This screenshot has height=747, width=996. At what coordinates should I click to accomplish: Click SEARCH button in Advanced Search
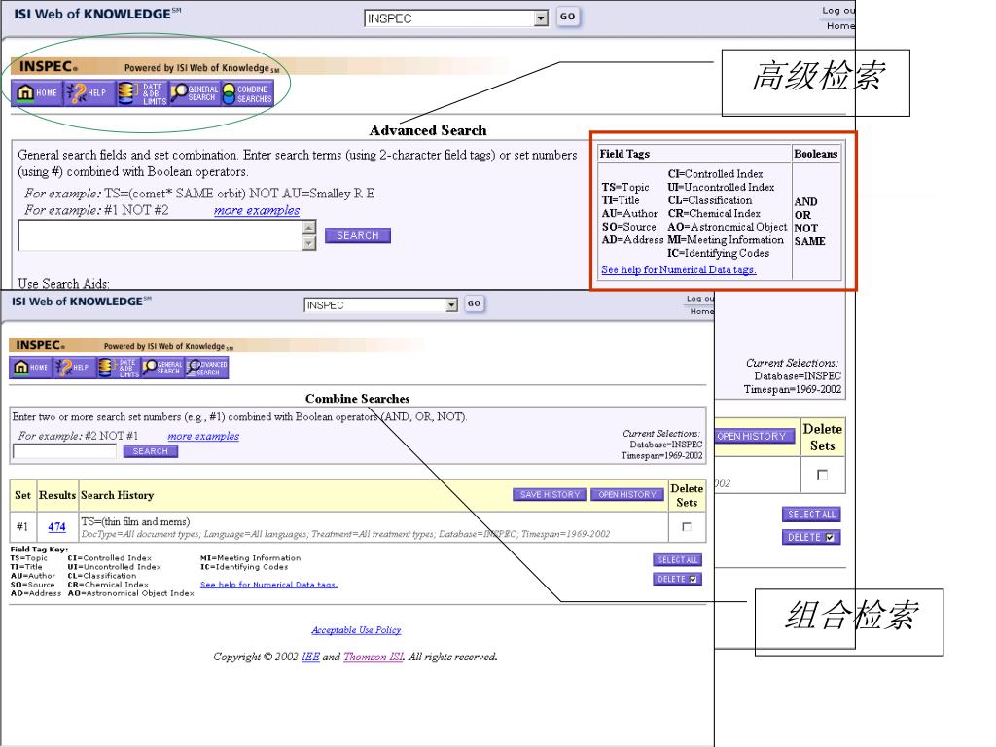click(x=358, y=235)
